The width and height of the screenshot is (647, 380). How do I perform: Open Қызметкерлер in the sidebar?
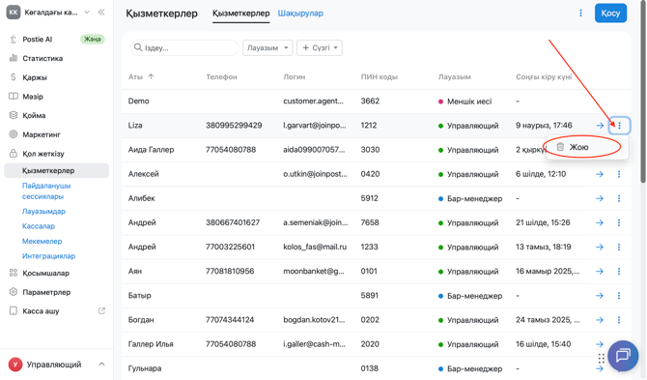click(x=57, y=170)
